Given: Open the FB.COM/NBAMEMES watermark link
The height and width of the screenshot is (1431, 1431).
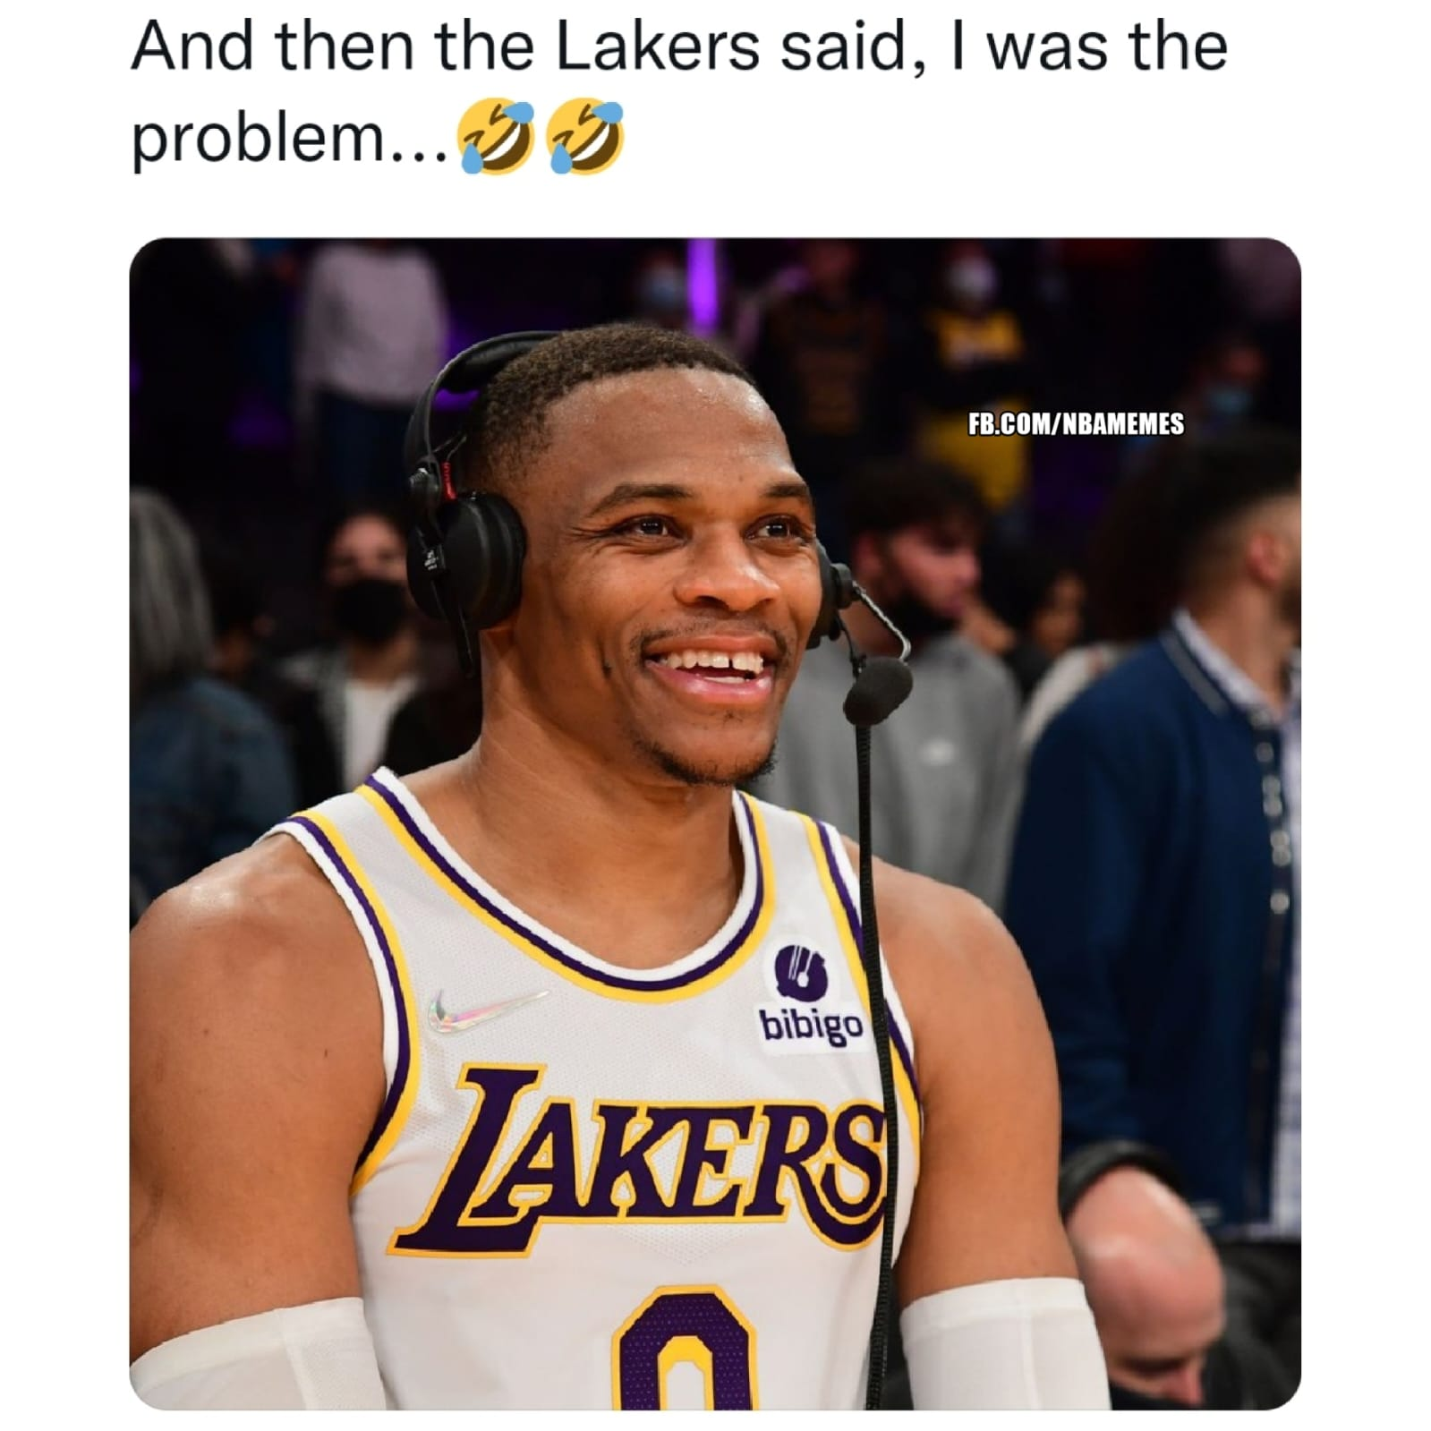Looking at the screenshot, I should tap(1077, 423).
